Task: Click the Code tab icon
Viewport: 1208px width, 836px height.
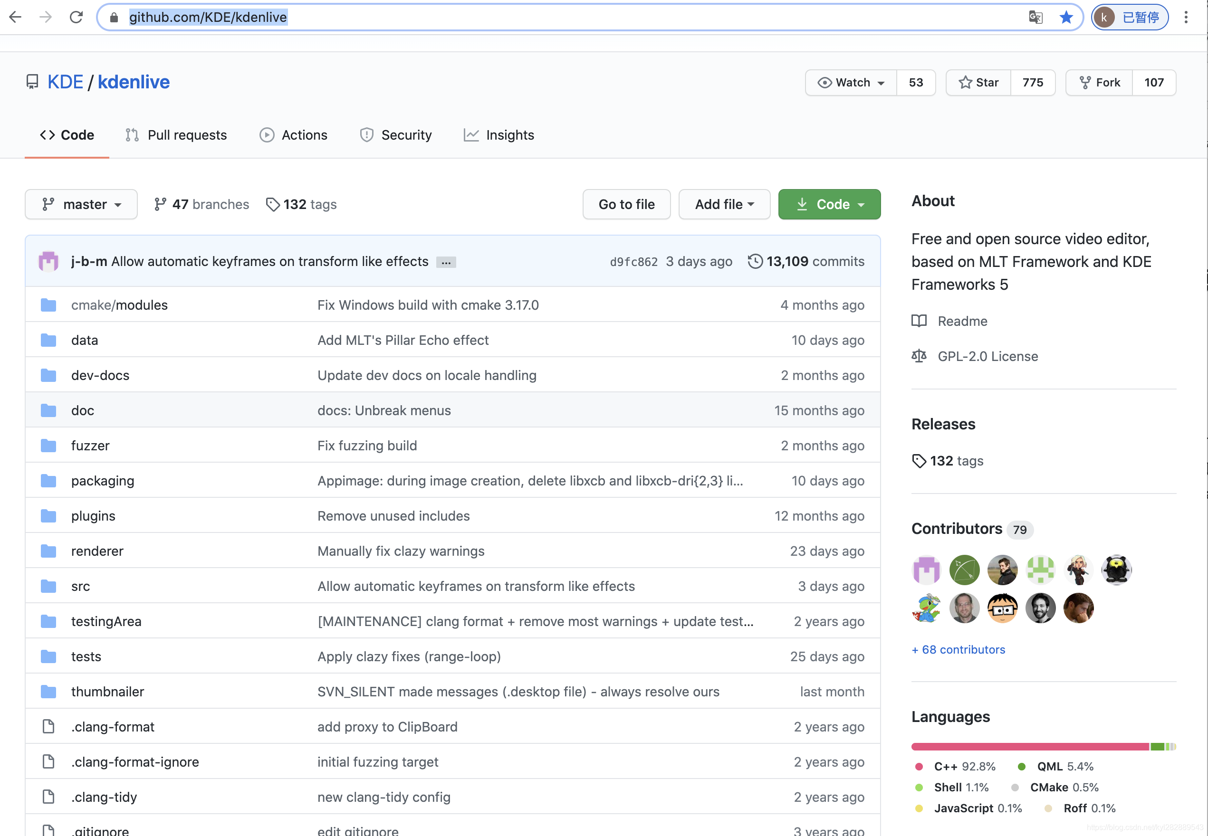Action: [47, 135]
